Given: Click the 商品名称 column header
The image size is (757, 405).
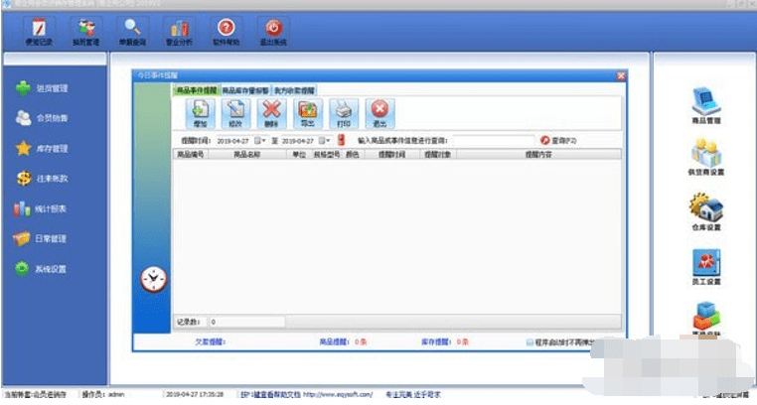Looking at the screenshot, I should click(247, 154).
